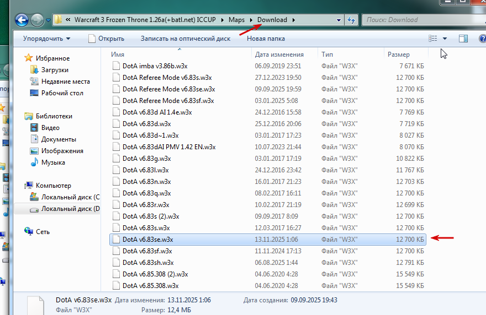Open the Изображения library
The height and width of the screenshot is (315, 486).
[x=62, y=150]
